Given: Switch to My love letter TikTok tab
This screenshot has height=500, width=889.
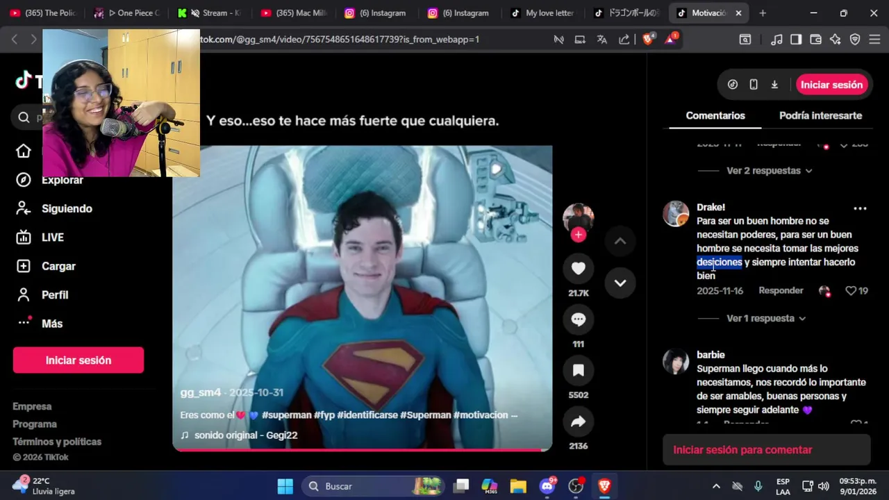Looking at the screenshot, I should [x=543, y=13].
